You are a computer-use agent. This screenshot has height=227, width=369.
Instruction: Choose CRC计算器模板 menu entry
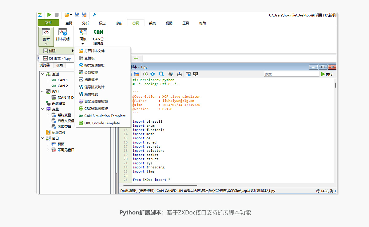click(x=96, y=109)
